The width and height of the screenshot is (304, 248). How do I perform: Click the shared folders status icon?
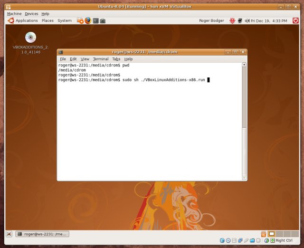pyautogui.click(x=252, y=240)
